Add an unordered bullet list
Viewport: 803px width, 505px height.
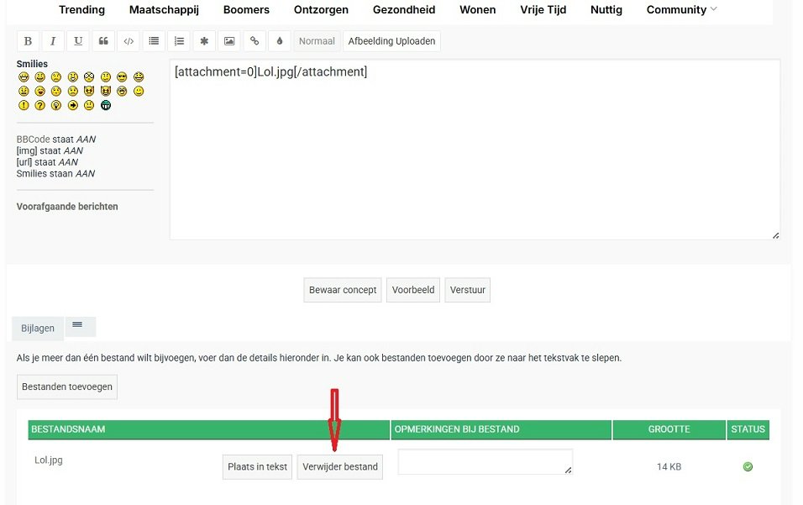(x=154, y=41)
